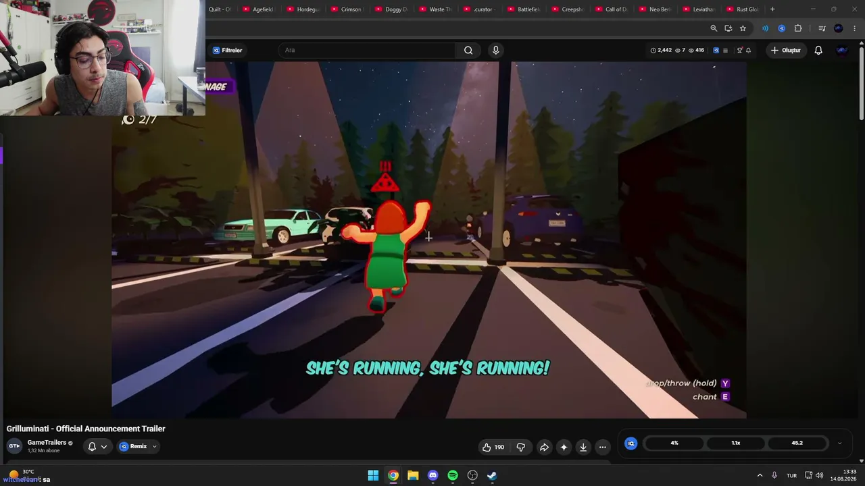The width and height of the screenshot is (865, 486).
Task: Click the 416 views counter in the header
Action: (x=696, y=50)
